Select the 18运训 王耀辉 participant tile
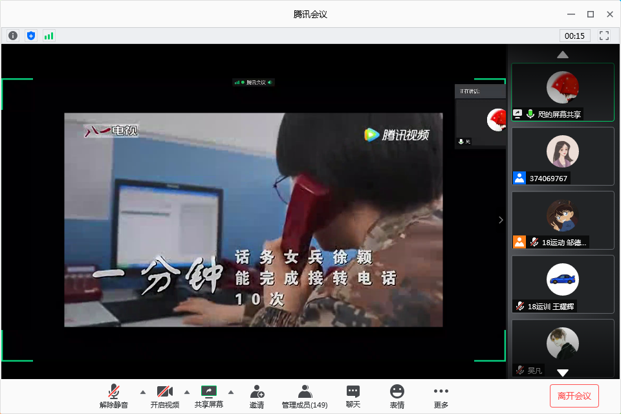This screenshot has height=414, width=621. pos(562,285)
